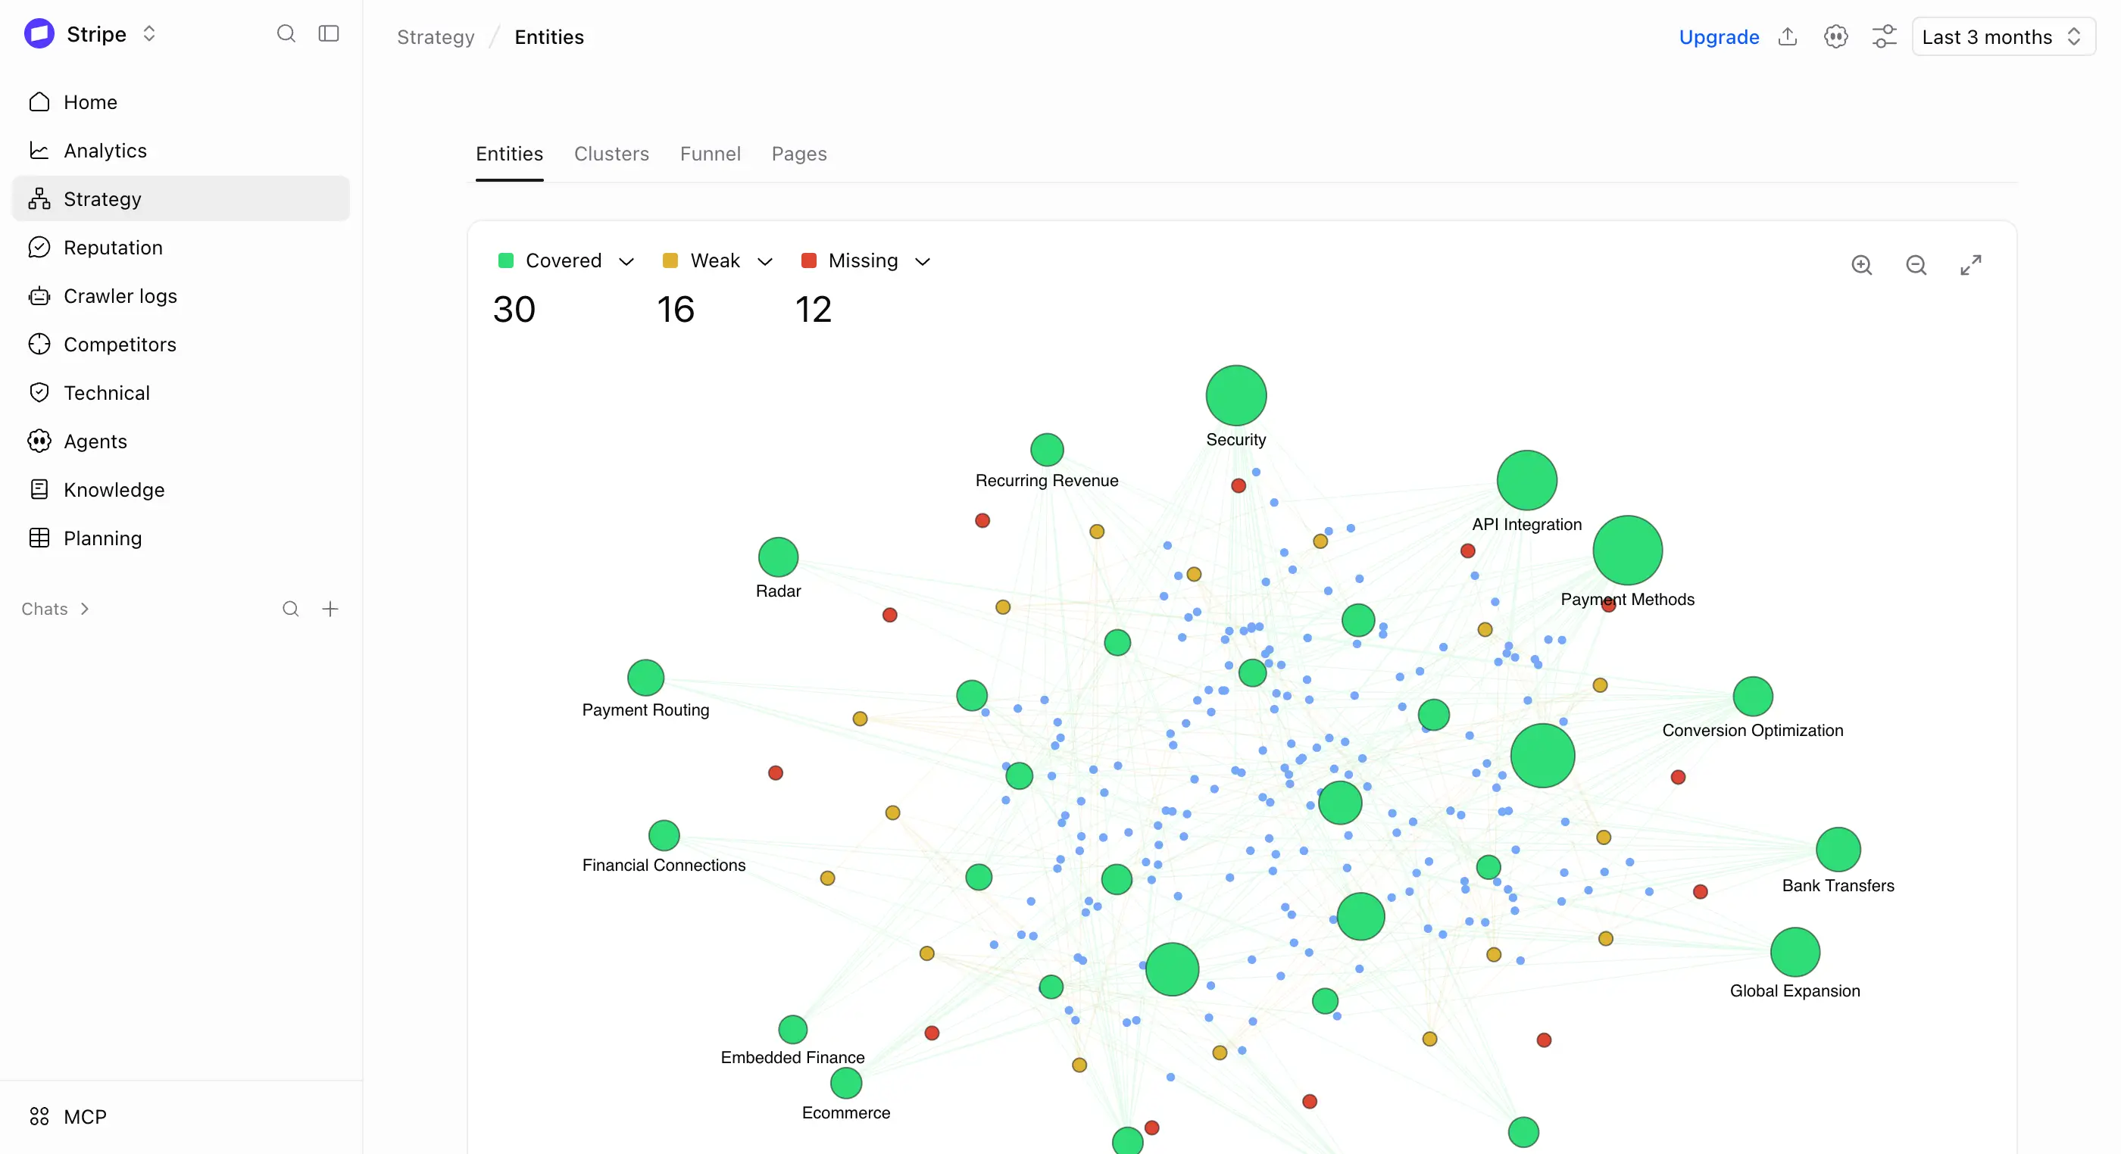
Task: Expand the Missing legend dropdown
Action: [922, 262]
